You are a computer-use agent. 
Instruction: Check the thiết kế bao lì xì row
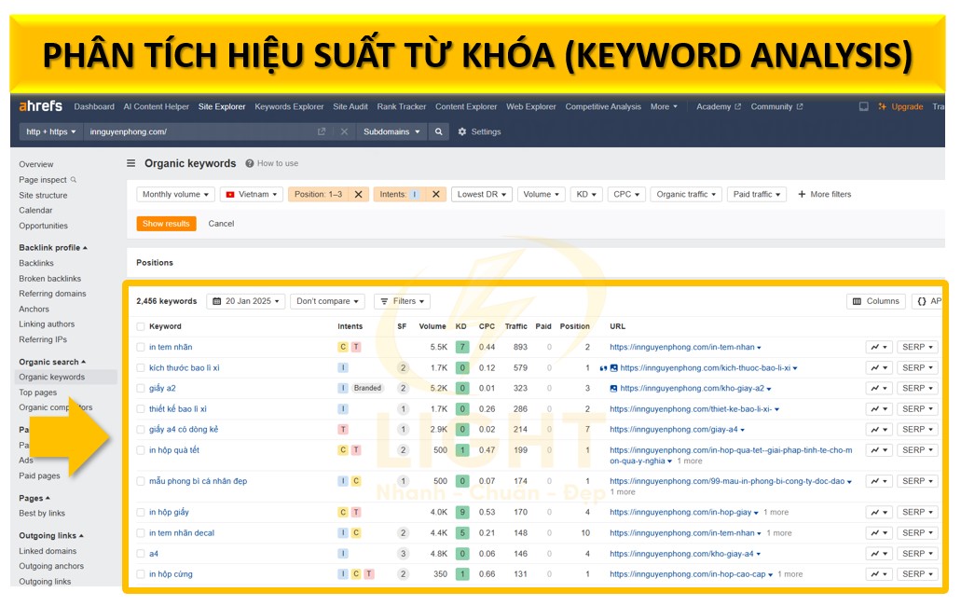pyautogui.click(x=141, y=408)
